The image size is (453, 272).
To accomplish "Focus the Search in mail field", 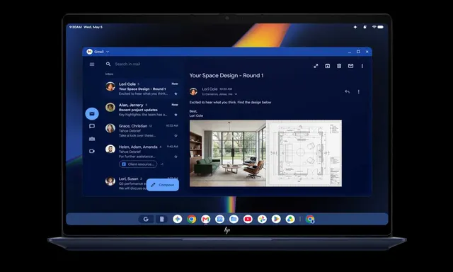I will 127,64.
